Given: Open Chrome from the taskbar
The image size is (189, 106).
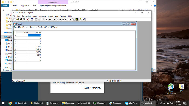Looking at the screenshot, I should coord(10,103).
